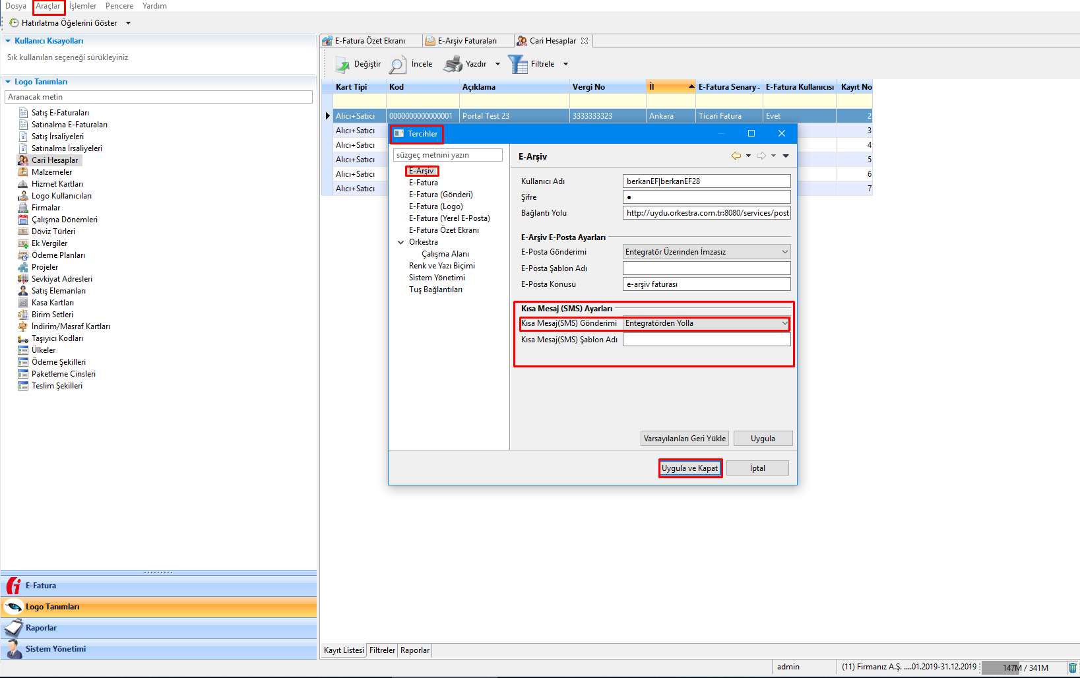Collapse the Orkestra tree node
The width and height of the screenshot is (1080, 678).
400,242
